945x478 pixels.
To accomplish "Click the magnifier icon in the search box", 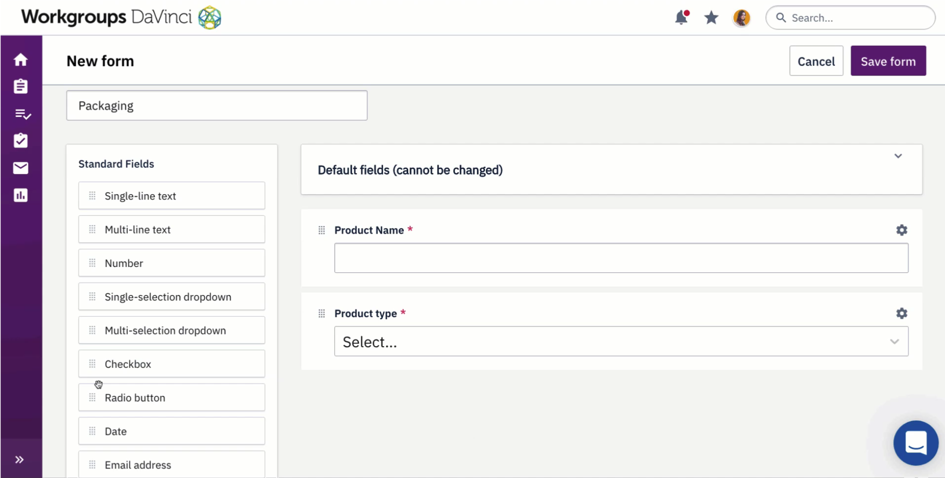I will (781, 18).
